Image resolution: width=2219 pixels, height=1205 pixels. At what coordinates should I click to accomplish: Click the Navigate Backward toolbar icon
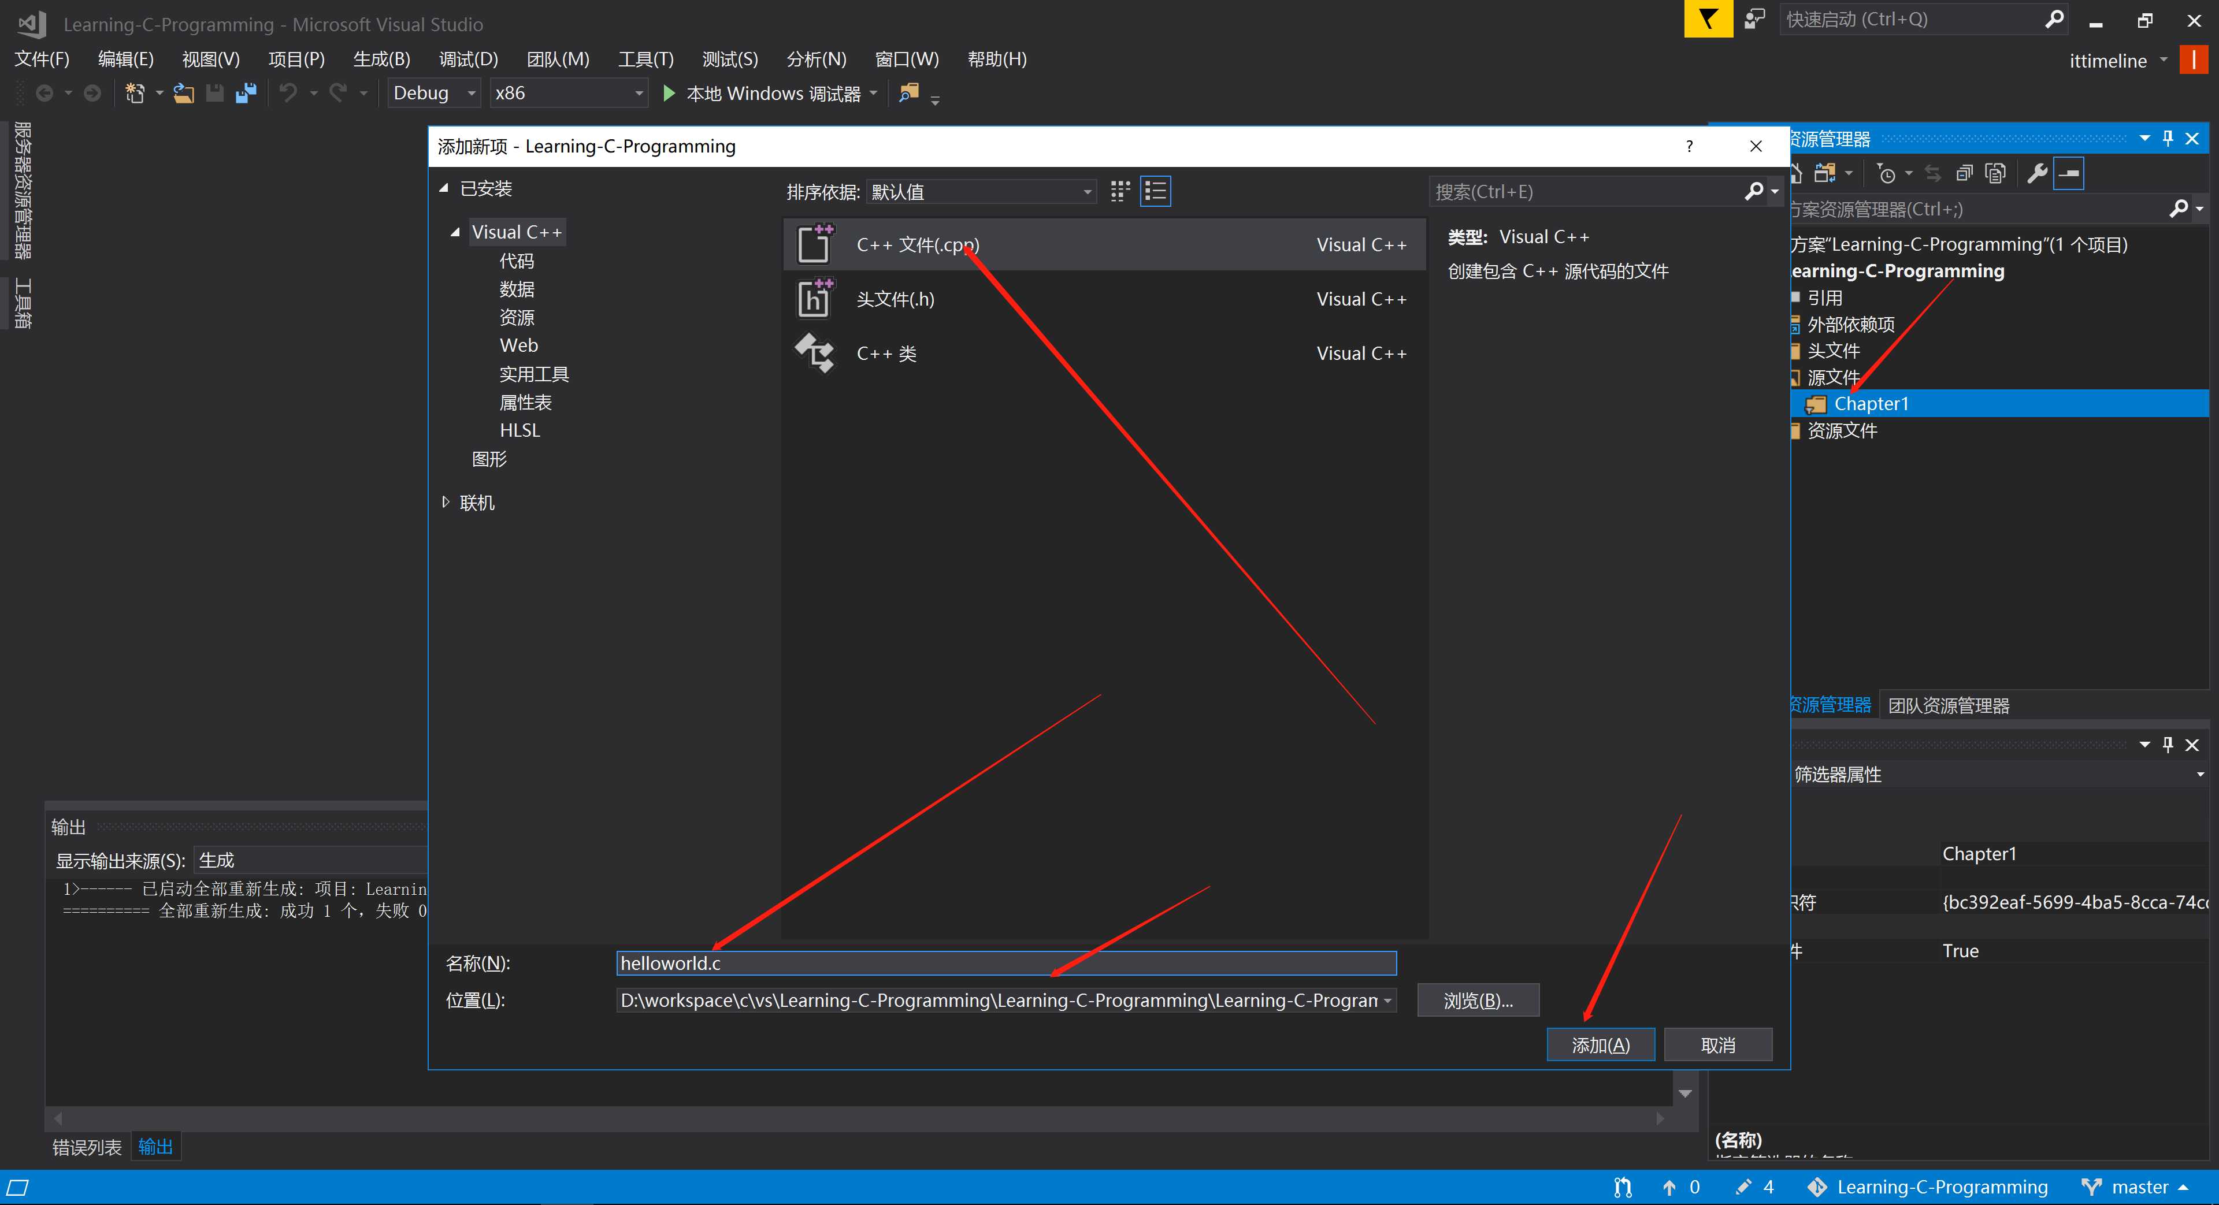click(x=45, y=93)
